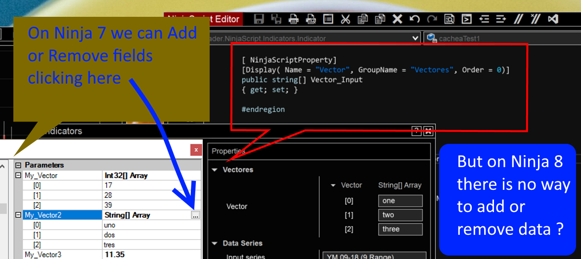Uncomment lines with the crossed // icon
This screenshot has width=581, height=259.
535,19
